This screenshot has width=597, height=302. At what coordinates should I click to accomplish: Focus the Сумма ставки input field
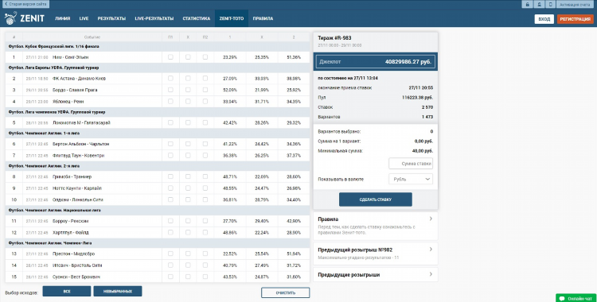click(411, 164)
